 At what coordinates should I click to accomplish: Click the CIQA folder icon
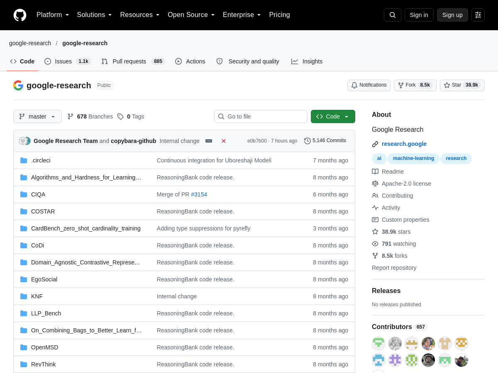[x=24, y=194]
